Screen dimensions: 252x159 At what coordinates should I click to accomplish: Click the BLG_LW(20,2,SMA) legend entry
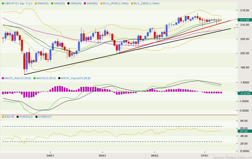coord(145,3)
